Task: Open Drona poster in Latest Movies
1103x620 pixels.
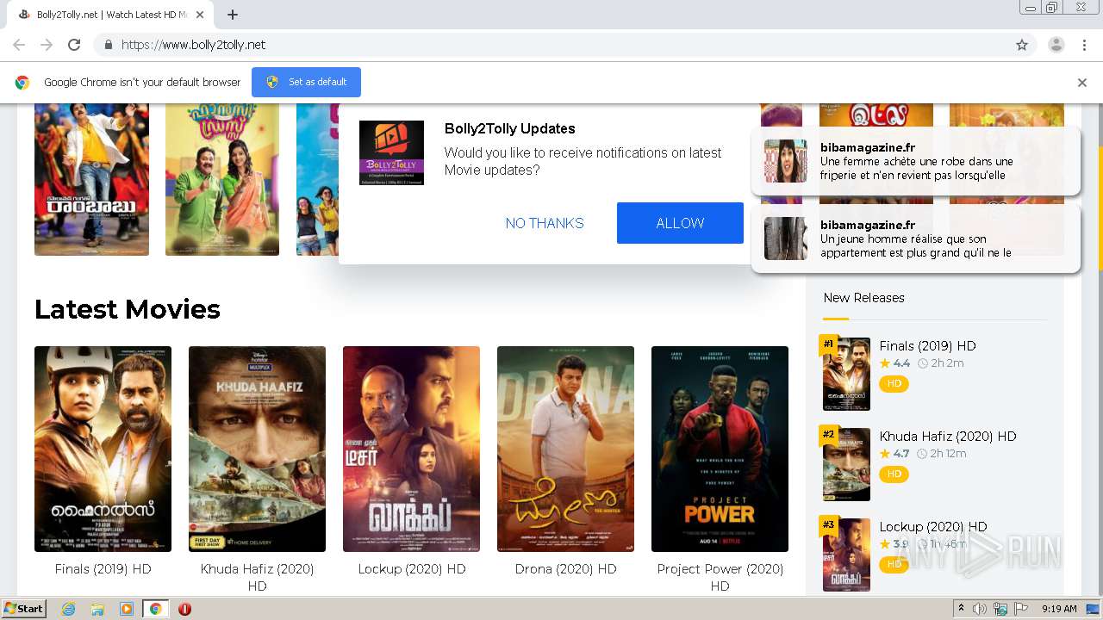Action: 565,449
